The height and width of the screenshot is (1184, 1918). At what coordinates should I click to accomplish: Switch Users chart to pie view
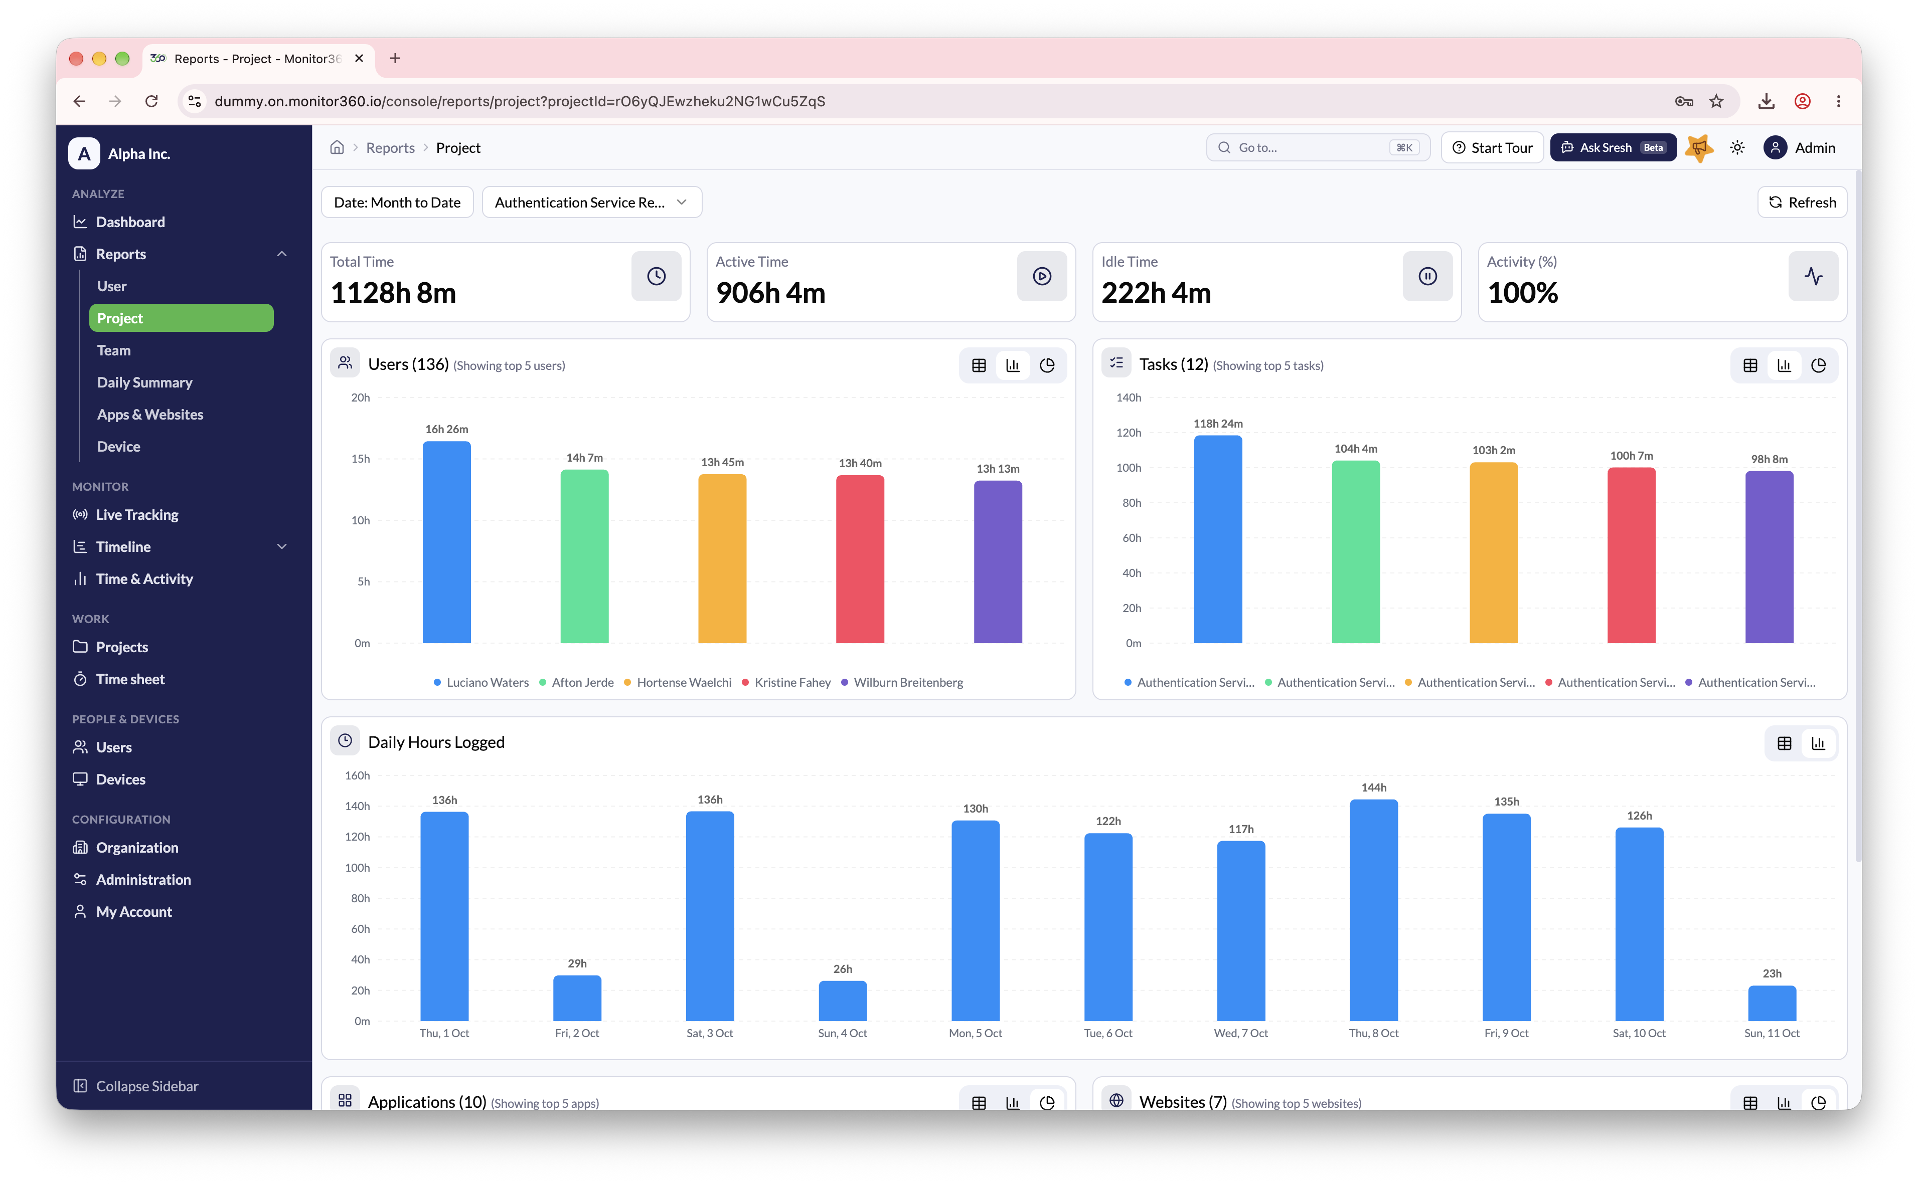click(x=1047, y=365)
